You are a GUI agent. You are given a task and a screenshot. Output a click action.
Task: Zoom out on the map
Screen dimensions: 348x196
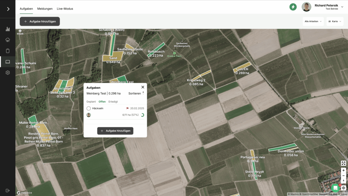pyautogui.click(x=343, y=176)
